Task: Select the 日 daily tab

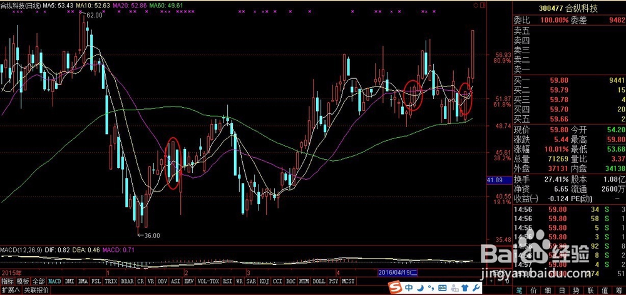Action: pyautogui.click(x=562, y=291)
